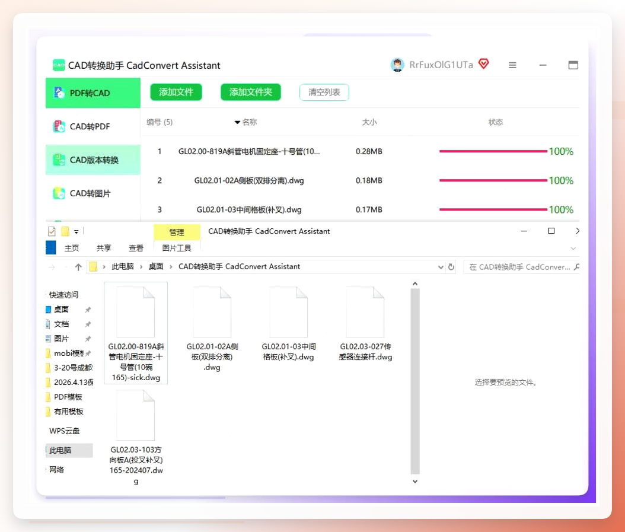Select 此电脑 in navigation pane
The width and height of the screenshot is (625, 532).
[x=70, y=450]
